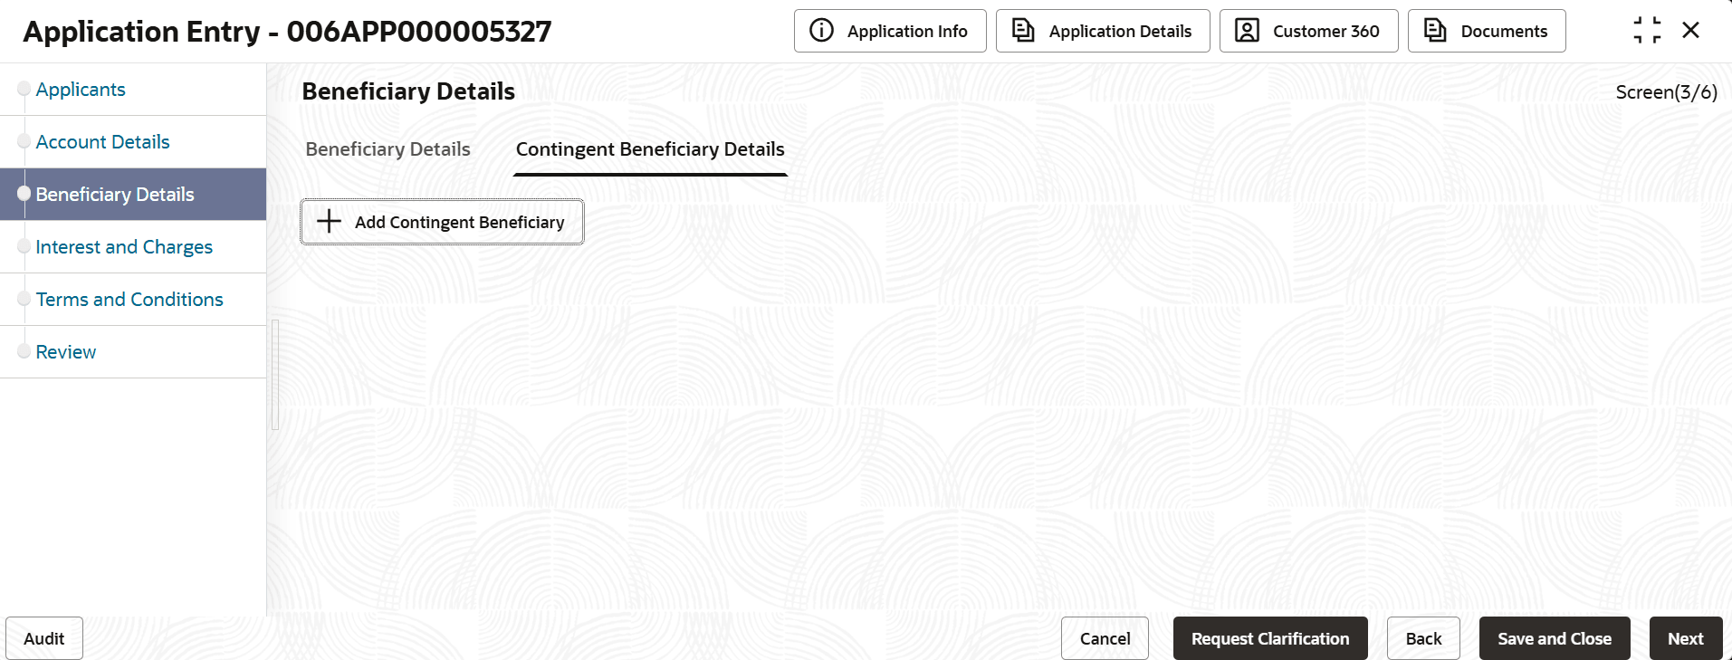The height and width of the screenshot is (660, 1732).
Task: Click the Request Clarification button
Action: pyautogui.click(x=1269, y=638)
